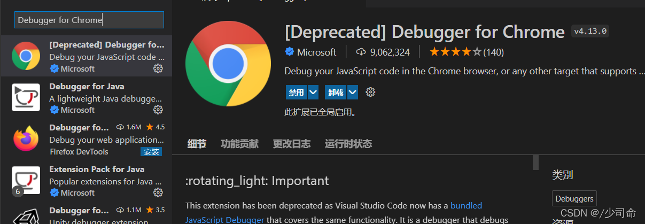
Task: Switch to the 功能贡献 tab
Action: [239, 143]
